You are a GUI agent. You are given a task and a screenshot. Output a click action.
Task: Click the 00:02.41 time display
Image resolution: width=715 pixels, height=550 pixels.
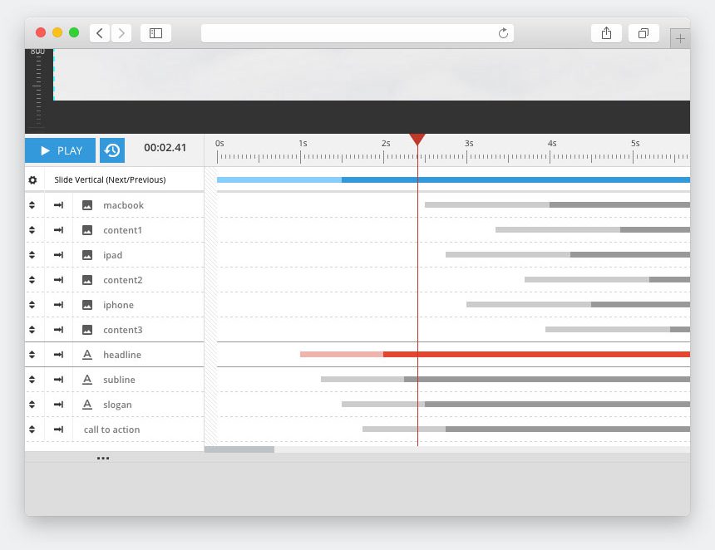pos(165,148)
